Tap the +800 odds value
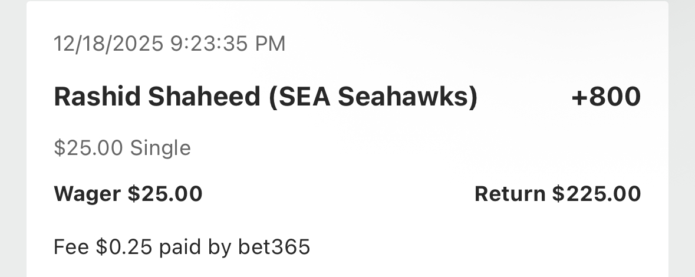695x277 pixels. (x=606, y=97)
